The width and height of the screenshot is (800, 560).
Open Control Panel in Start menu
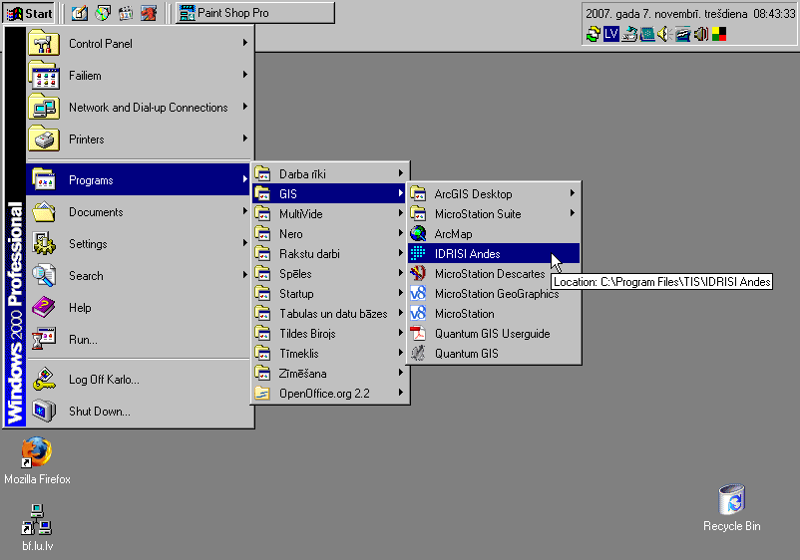click(138, 43)
